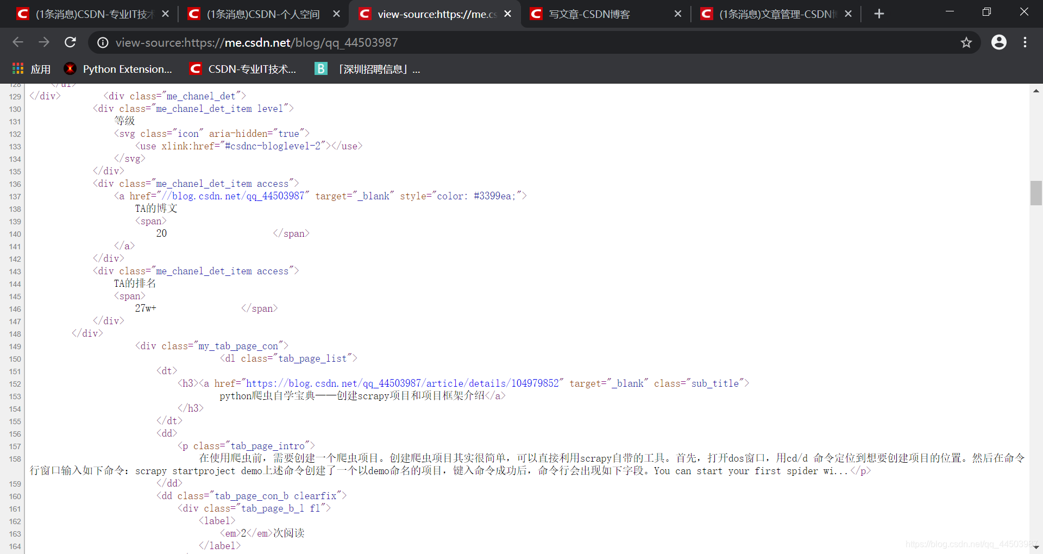Image resolution: width=1043 pixels, height=554 pixels.
Task: Open the Python Extension bookmark
Action: 118,69
